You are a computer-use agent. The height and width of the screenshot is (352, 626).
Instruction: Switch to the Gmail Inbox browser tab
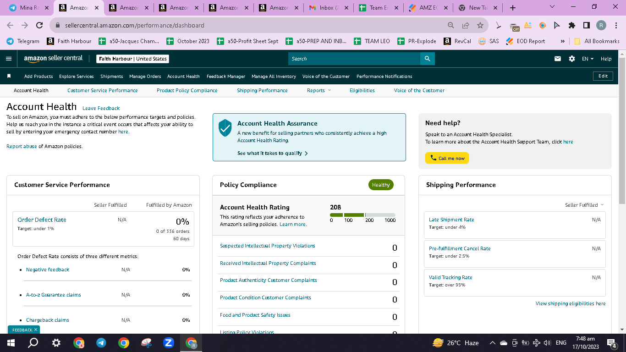pyautogui.click(x=328, y=8)
